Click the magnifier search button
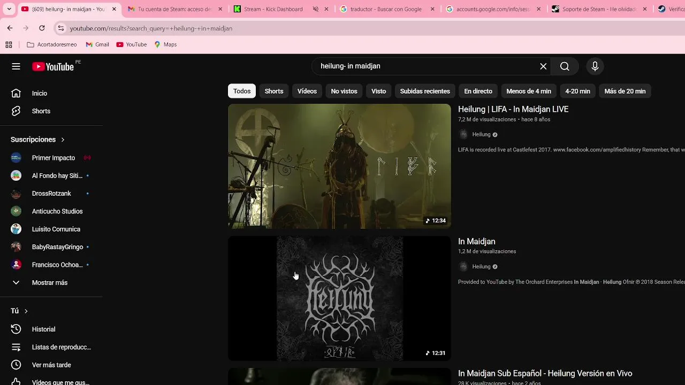The width and height of the screenshot is (685, 385). (565, 66)
